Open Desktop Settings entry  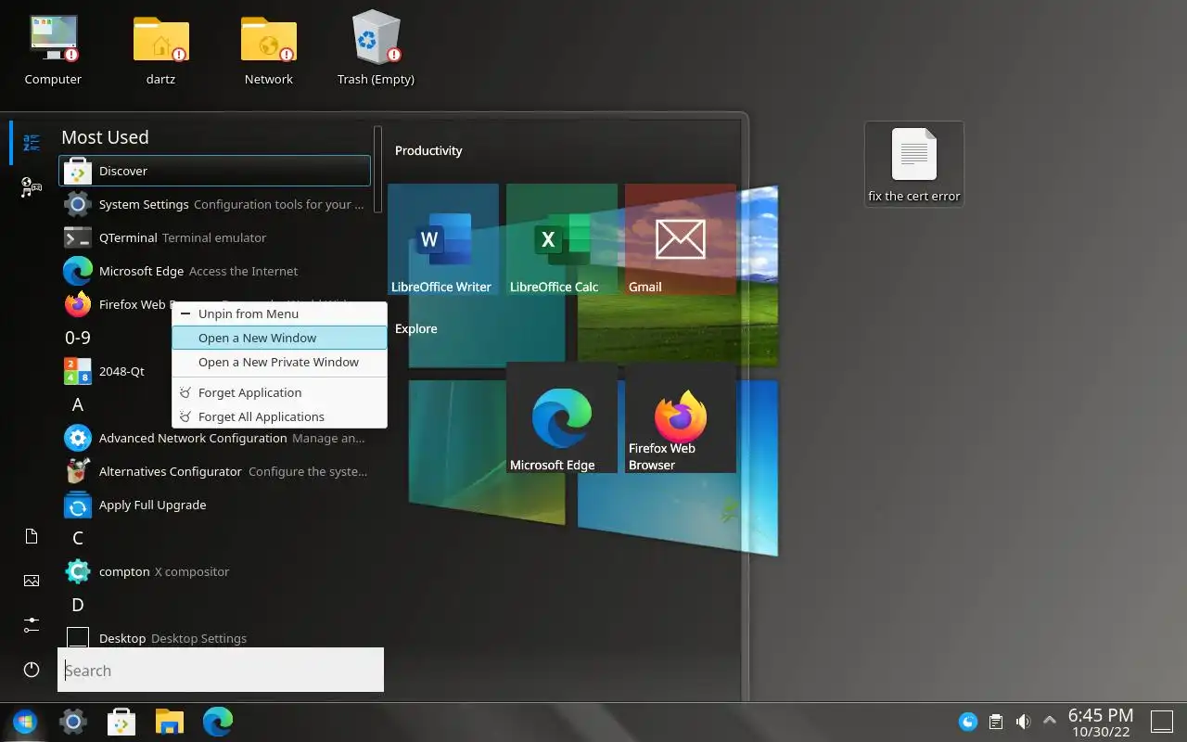(214, 637)
